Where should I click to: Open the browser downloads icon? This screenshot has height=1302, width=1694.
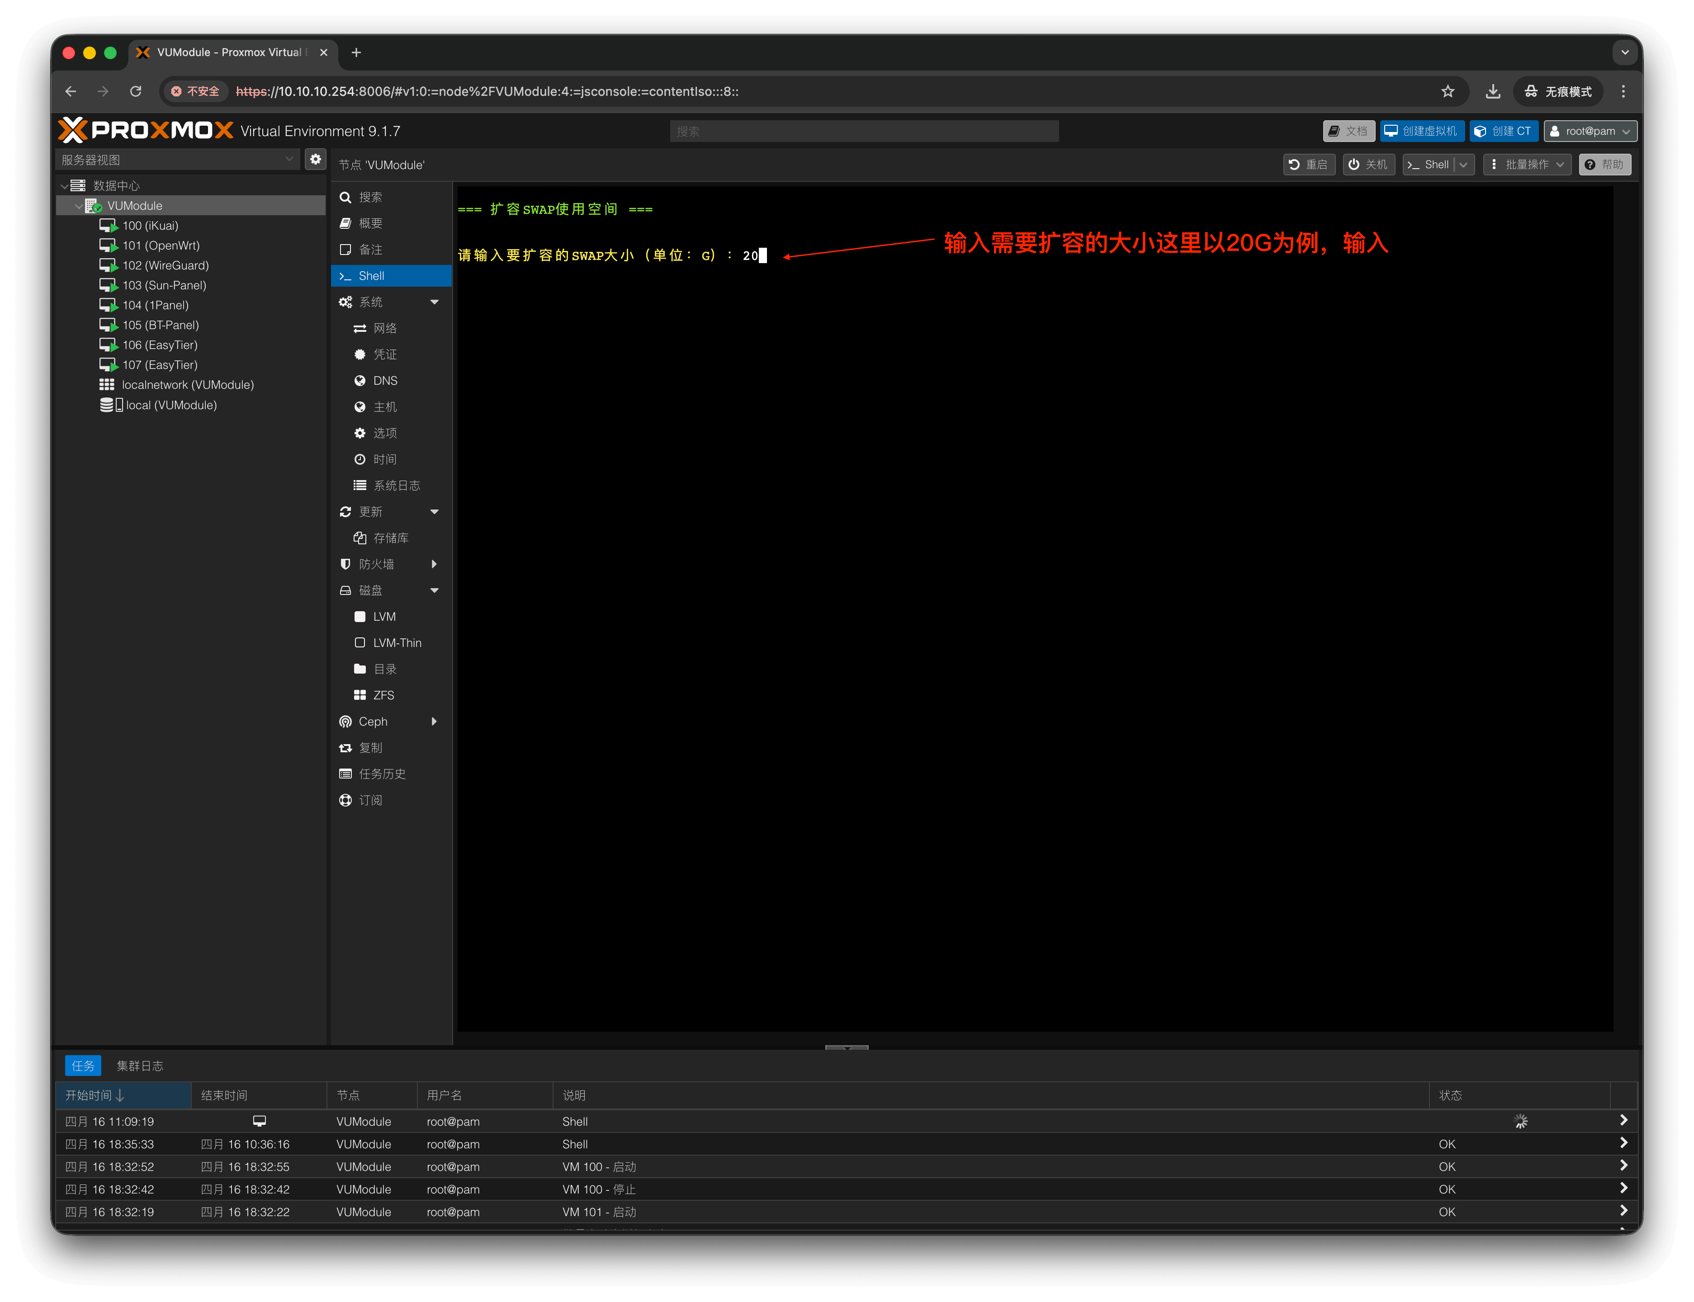point(1492,91)
